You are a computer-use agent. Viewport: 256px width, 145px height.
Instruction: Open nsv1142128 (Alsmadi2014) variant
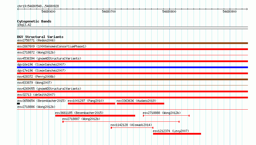[131, 125]
